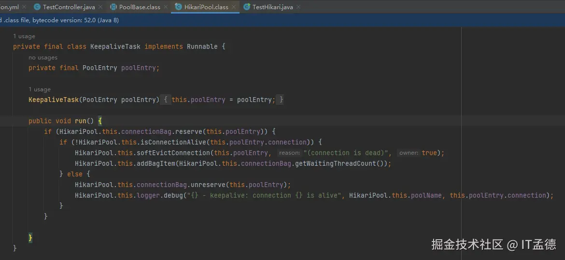Switch to the PoolBase.class tab
This screenshot has height=260, width=565.
[x=140, y=7]
